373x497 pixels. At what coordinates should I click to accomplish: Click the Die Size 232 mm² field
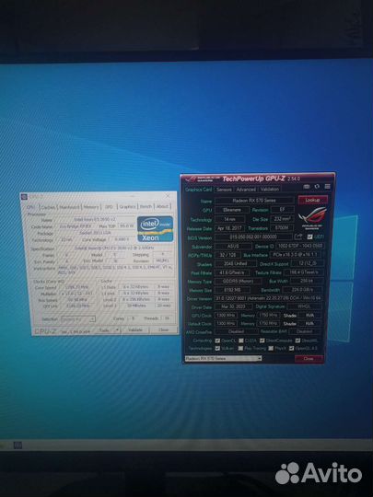pos(282,219)
